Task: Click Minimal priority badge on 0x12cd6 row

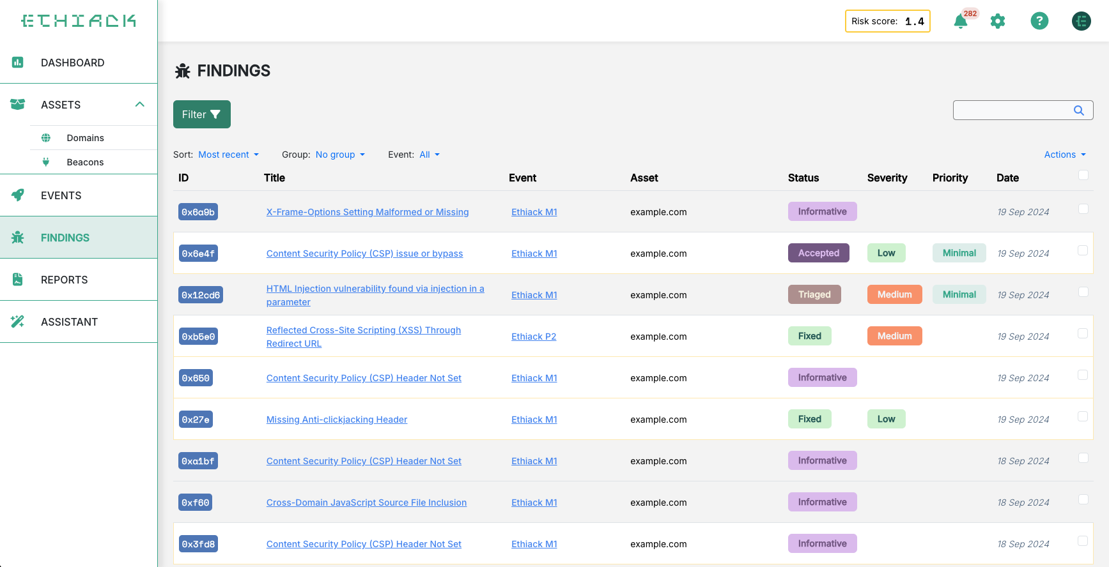Action: click(959, 294)
